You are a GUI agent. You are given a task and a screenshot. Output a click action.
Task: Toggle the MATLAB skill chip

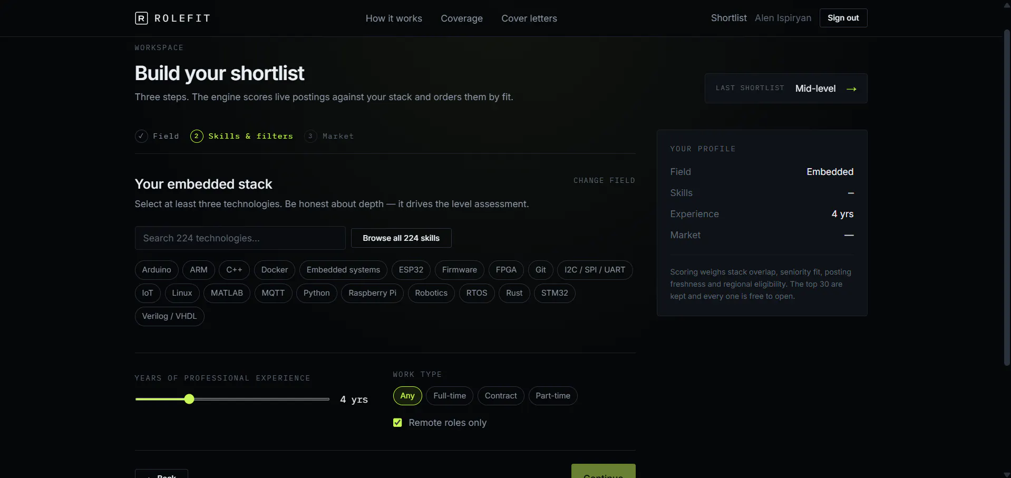(227, 293)
